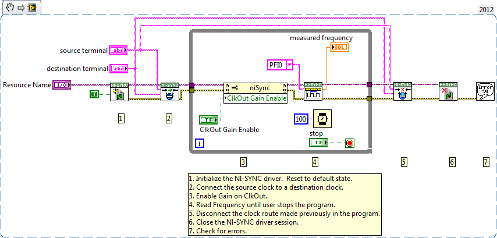Click comment line 'Disconnect the clock route'

coord(284,214)
